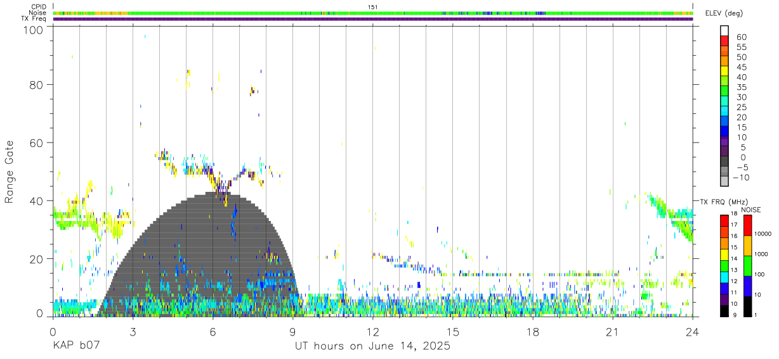This screenshot has width=779, height=359.
Task: Click the 11 label on TX FRQ colorbar
Action: 735,293
